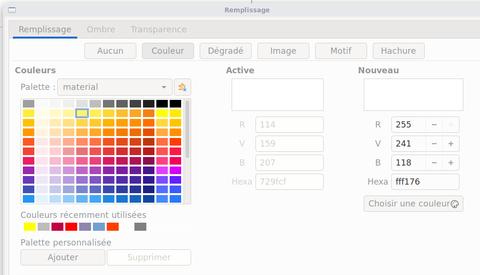This screenshot has width=480, height=275.
Task: Switch to the Ombre tab
Action: coord(101,29)
